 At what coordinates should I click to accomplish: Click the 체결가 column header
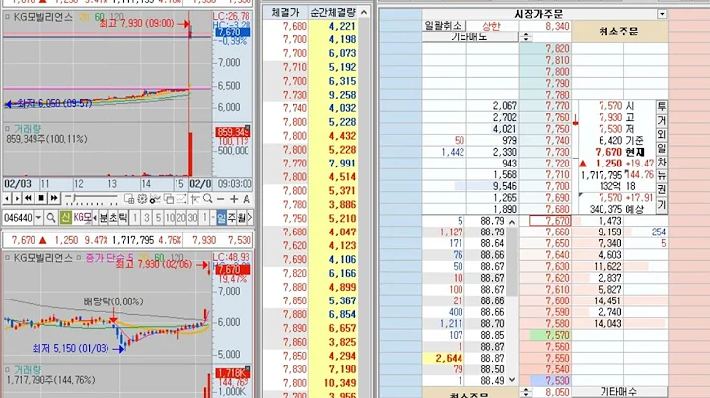click(286, 12)
